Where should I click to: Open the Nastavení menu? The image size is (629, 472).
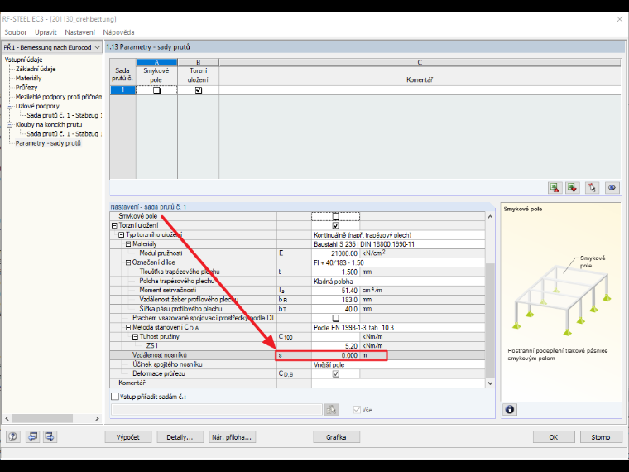coord(79,32)
